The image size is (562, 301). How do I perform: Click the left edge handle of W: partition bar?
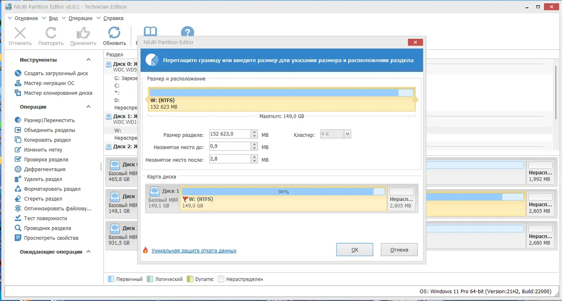pos(148,100)
